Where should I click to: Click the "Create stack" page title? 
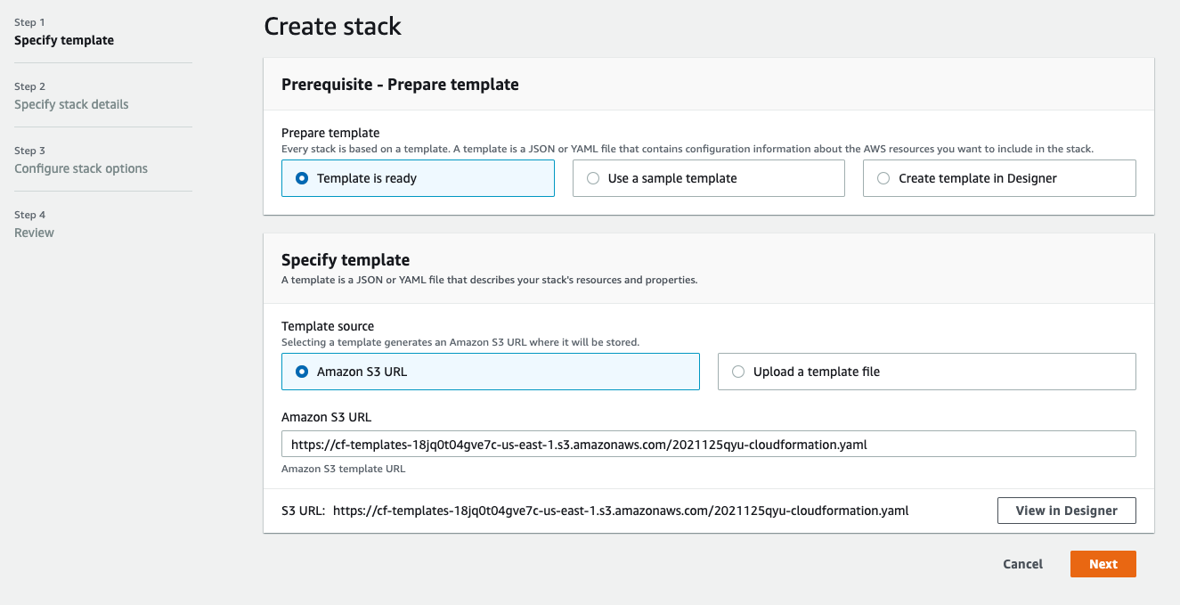tap(331, 27)
